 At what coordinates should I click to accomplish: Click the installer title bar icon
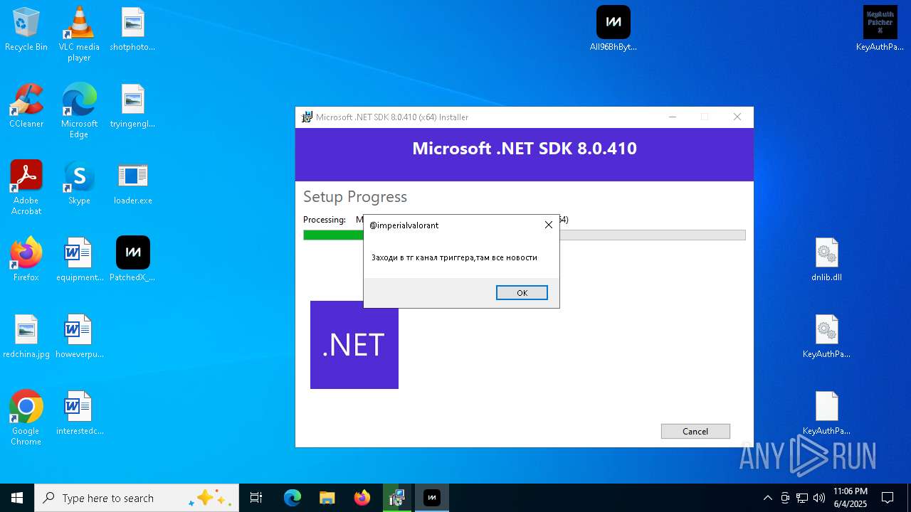coord(307,117)
